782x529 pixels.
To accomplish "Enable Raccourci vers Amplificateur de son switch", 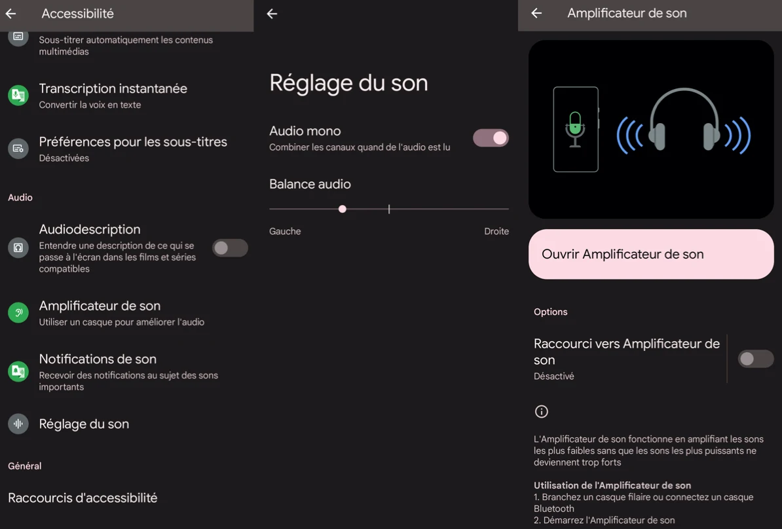I will point(756,359).
